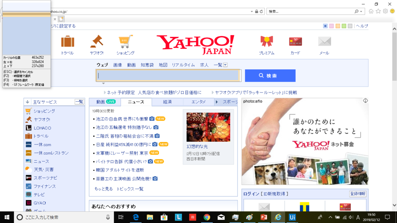Viewport: 397px width, 223px height.
Task: Open PowerPoint from the taskbar
Action: 264,217
